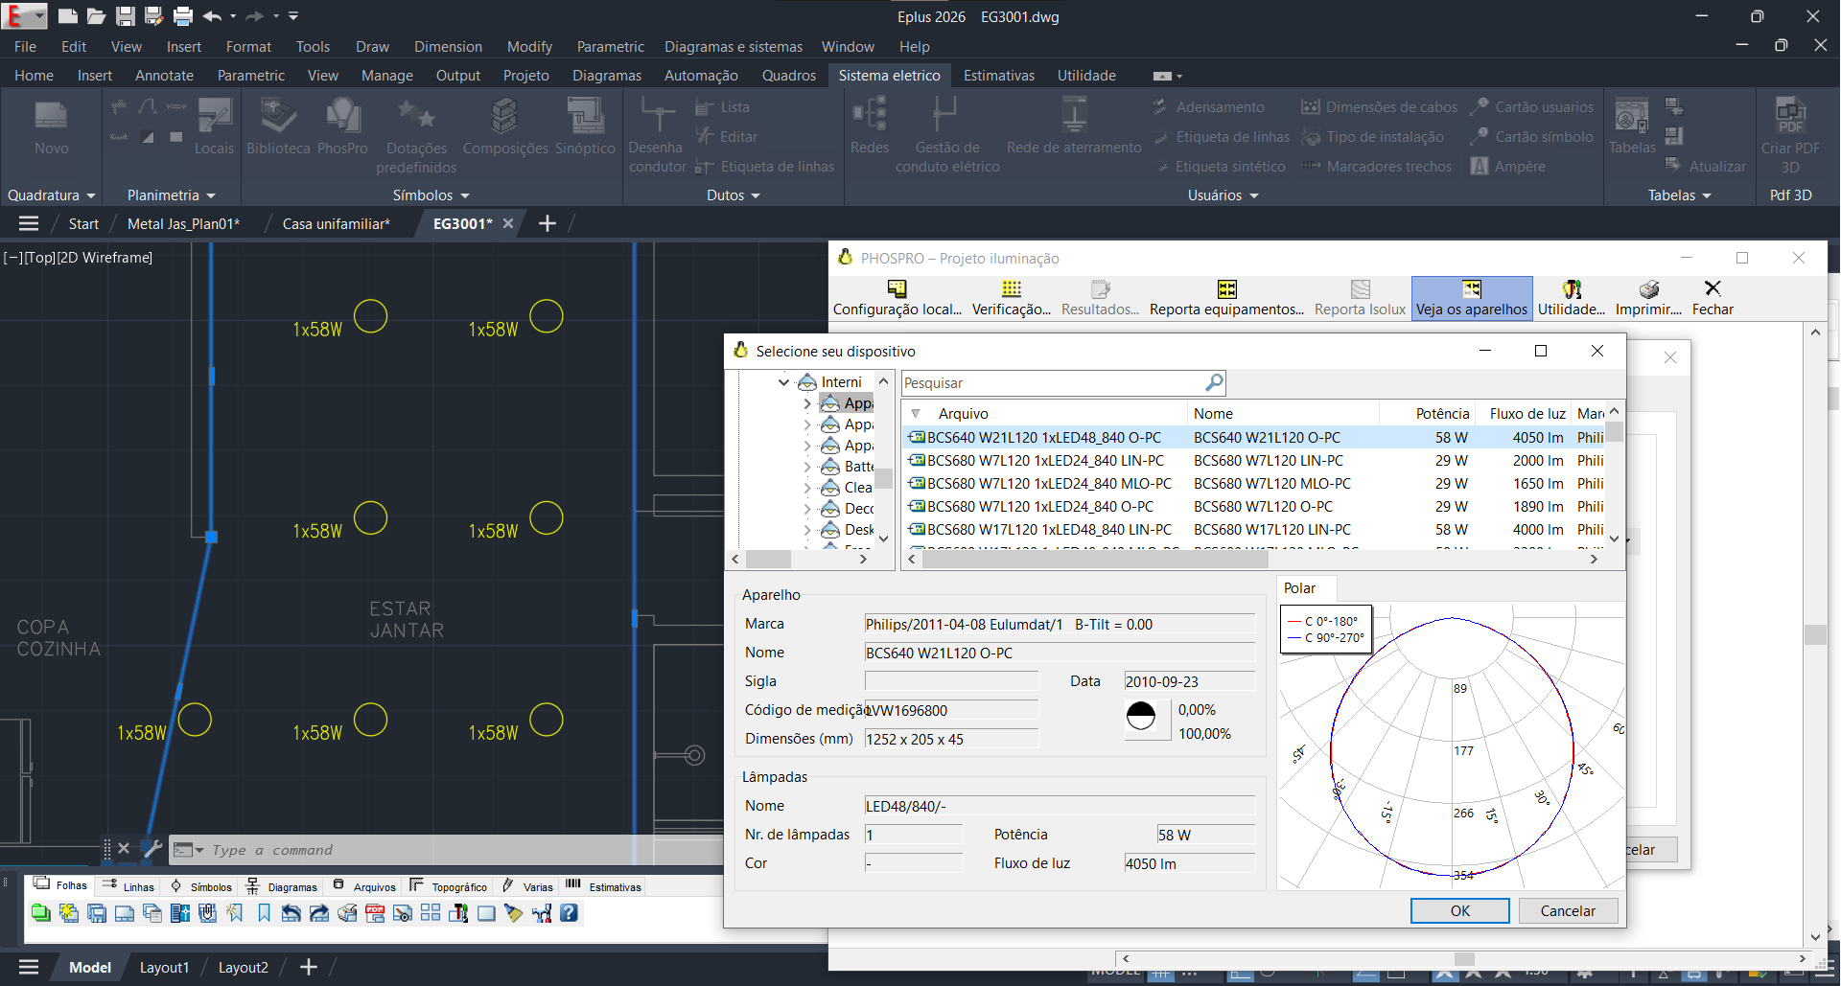The width and height of the screenshot is (1841, 986).
Task: Confirm device selection with OK
Action: tap(1459, 911)
